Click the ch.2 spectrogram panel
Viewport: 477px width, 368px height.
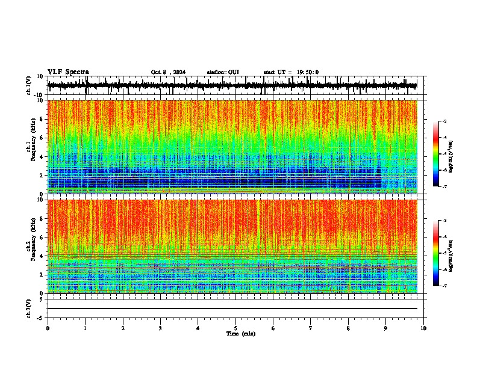coord(232,247)
